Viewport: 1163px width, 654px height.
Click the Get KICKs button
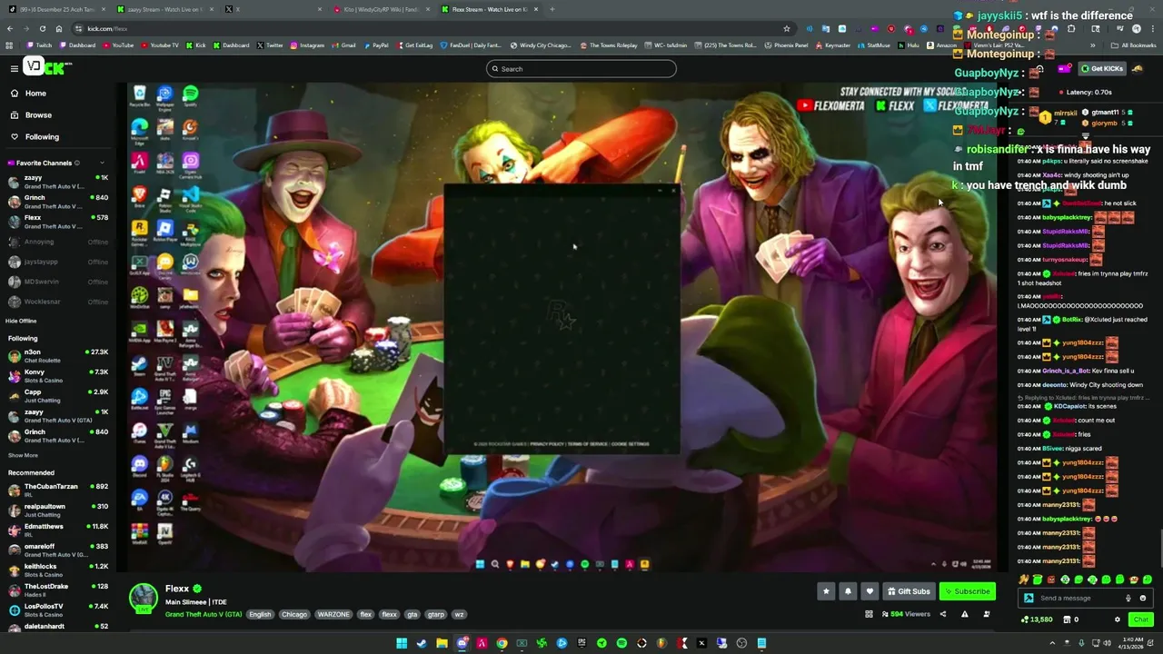pyautogui.click(x=1102, y=68)
